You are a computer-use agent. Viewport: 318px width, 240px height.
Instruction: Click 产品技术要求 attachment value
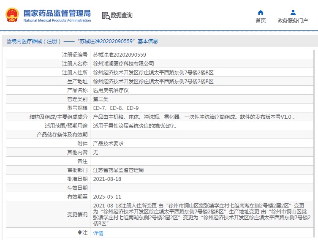108,144
